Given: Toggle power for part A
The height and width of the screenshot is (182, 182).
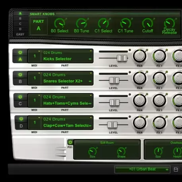Looking at the screenshot, I should tap(20, 52).
